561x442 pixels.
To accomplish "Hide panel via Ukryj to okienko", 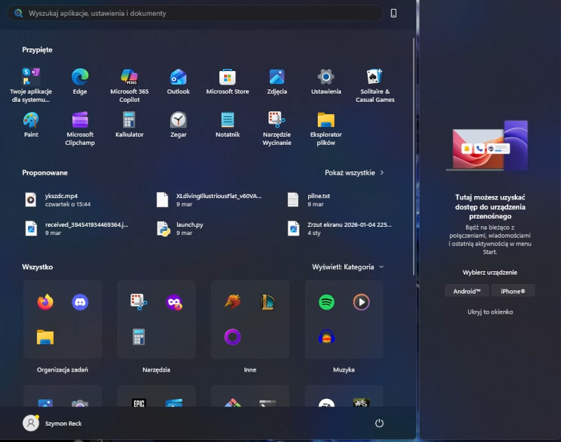I will coord(490,312).
